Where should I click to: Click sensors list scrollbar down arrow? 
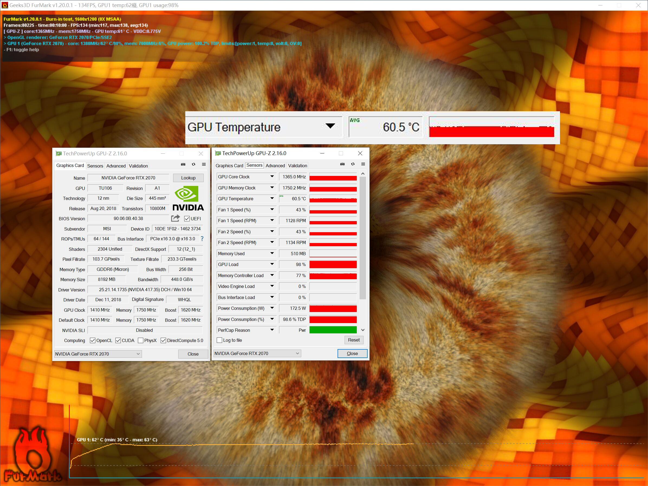tap(363, 330)
